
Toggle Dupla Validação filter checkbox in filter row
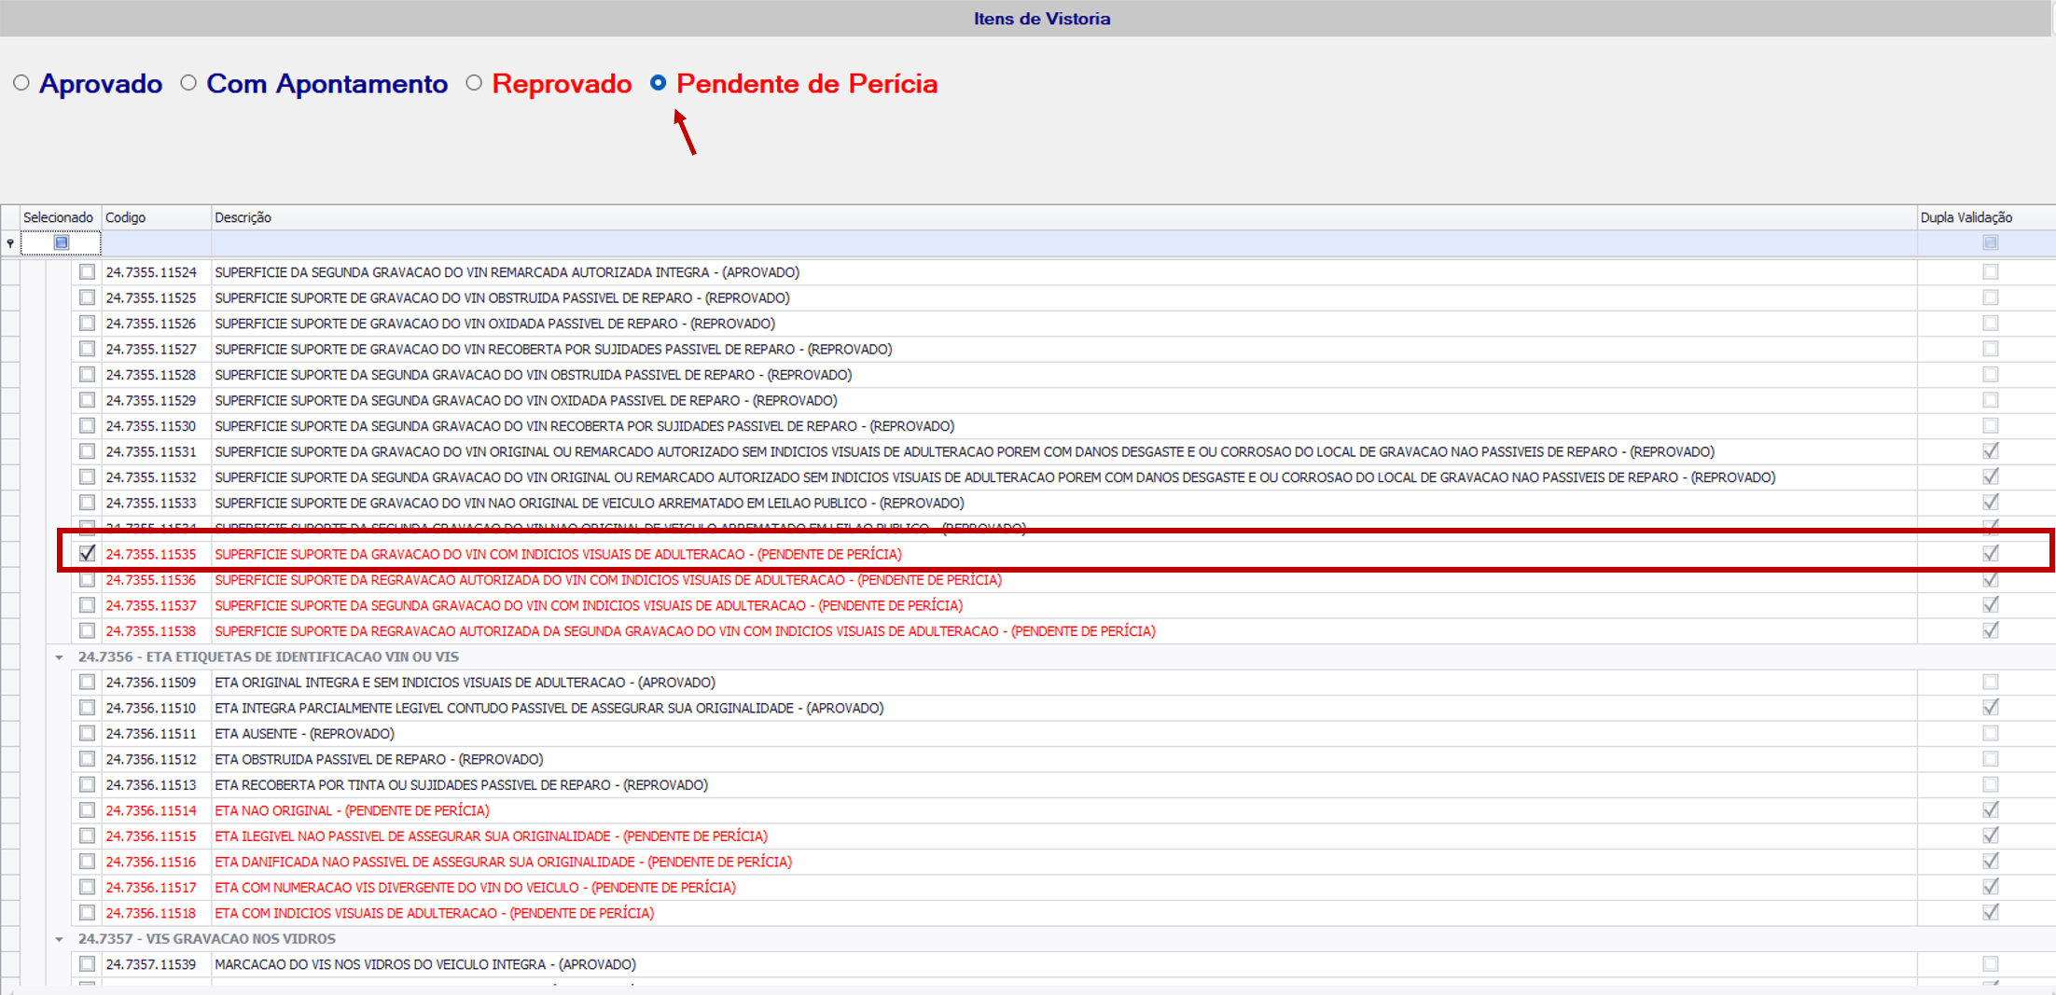tap(1991, 242)
